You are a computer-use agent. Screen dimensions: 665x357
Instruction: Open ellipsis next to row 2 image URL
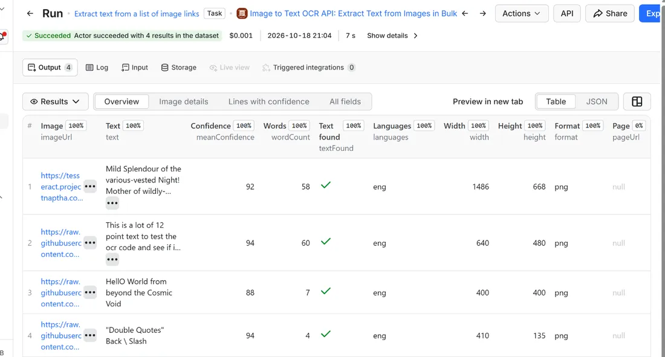coord(90,242)
